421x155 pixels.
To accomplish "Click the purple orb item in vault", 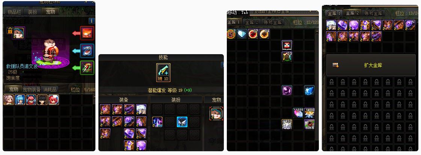I will click(x=287, y=91).
